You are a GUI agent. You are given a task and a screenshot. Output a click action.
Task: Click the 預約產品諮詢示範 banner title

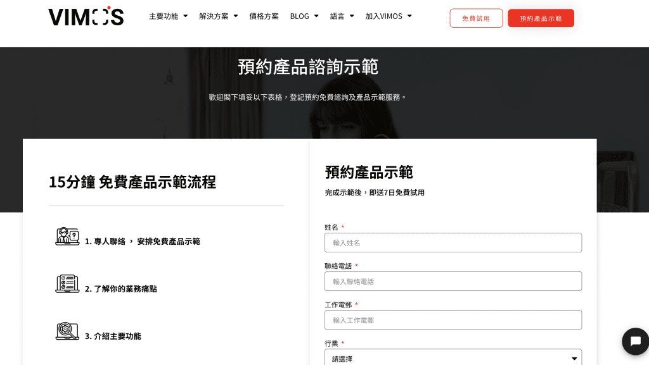(x=308, y=67)
